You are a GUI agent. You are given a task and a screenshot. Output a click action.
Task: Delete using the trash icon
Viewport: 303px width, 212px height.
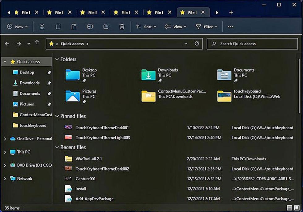click(122, 27)
